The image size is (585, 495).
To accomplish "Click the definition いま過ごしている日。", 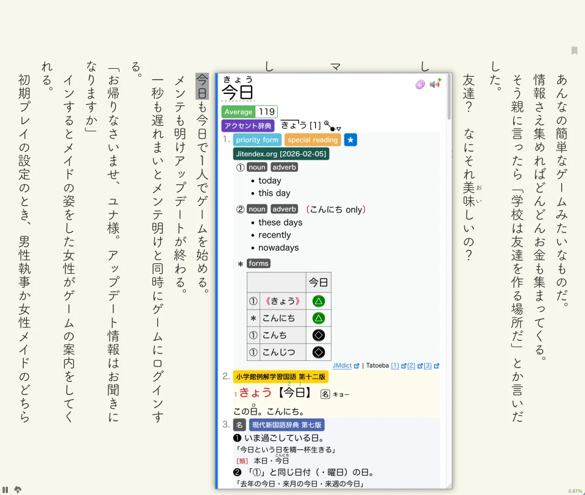I will 285,438.
